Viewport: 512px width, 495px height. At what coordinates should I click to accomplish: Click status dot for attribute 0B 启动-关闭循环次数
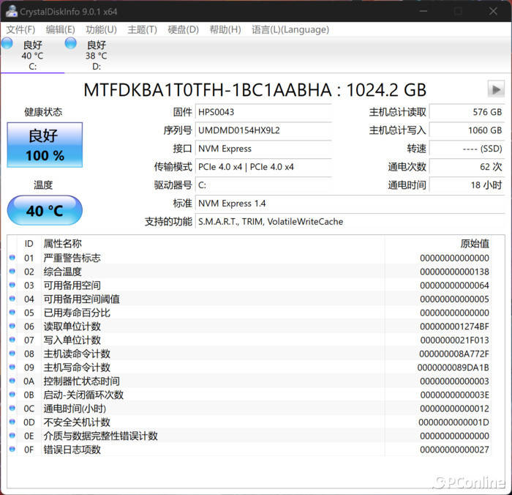(x=12, y=395)
